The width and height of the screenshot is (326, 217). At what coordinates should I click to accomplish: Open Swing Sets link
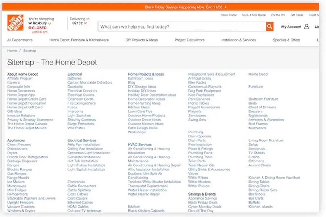click(197, 120)
